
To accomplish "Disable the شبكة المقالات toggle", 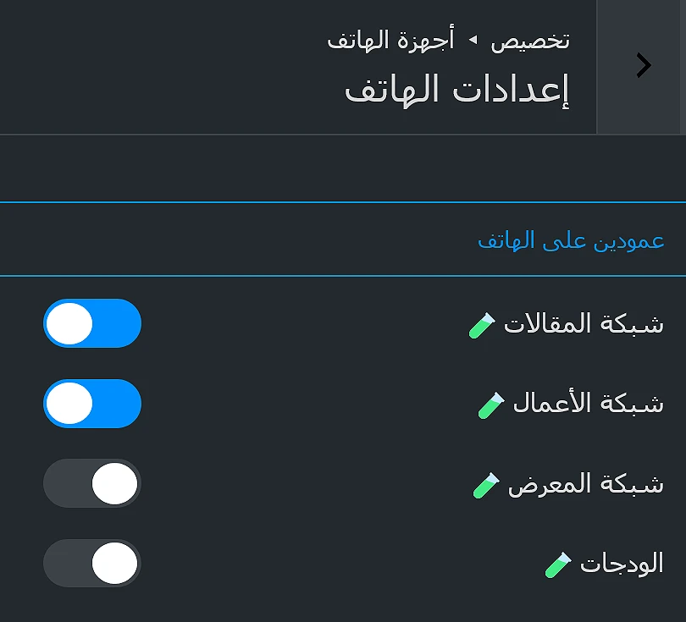I will pos(92,323).
